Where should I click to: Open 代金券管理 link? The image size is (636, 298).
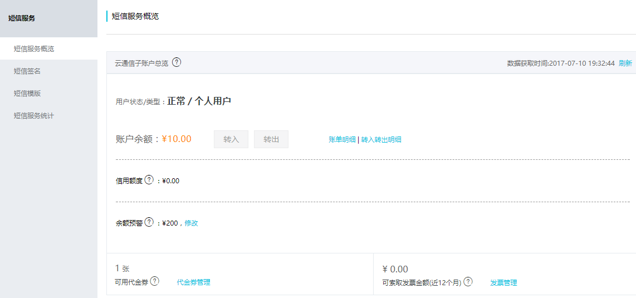click(193, 282)
